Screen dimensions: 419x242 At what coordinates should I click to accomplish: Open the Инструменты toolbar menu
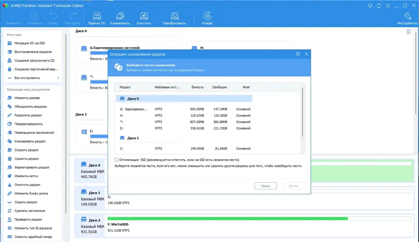coord(407,18)
